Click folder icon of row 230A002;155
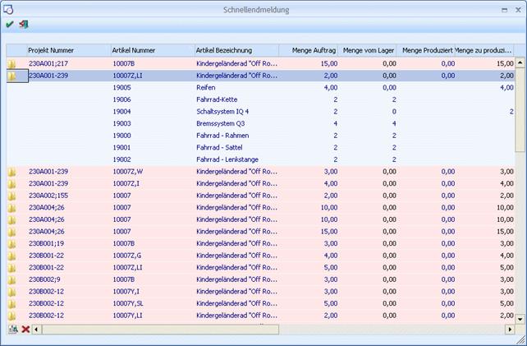Viewport: 527px width, 346px height. pos(12,196)
